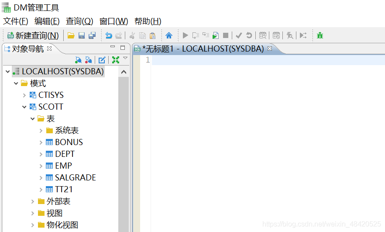Click the debug bug icon
This screenshot has height=232, width=385.
click(x=320, y=36)
